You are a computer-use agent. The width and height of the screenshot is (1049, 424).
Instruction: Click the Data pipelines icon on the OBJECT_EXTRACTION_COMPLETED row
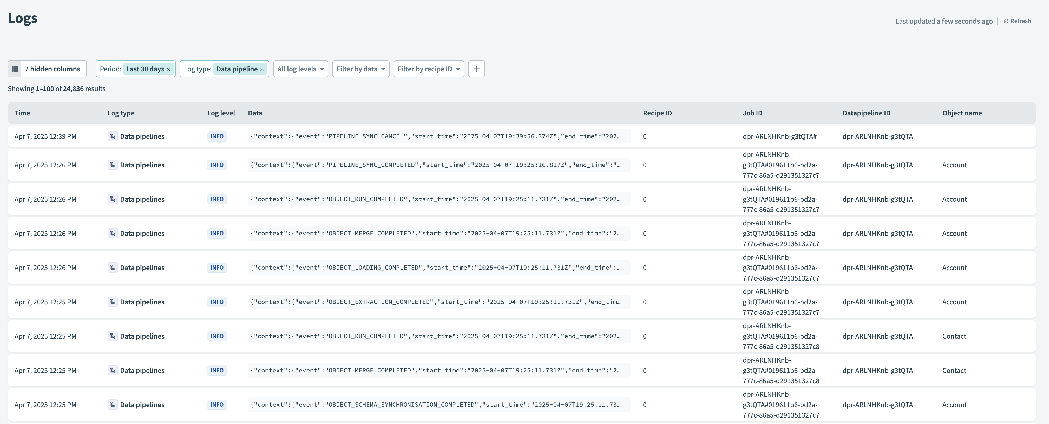(112, 302)
